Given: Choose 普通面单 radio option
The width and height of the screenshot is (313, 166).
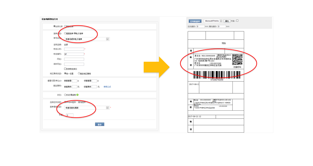Looking at the screenshot, I should 65,34.
